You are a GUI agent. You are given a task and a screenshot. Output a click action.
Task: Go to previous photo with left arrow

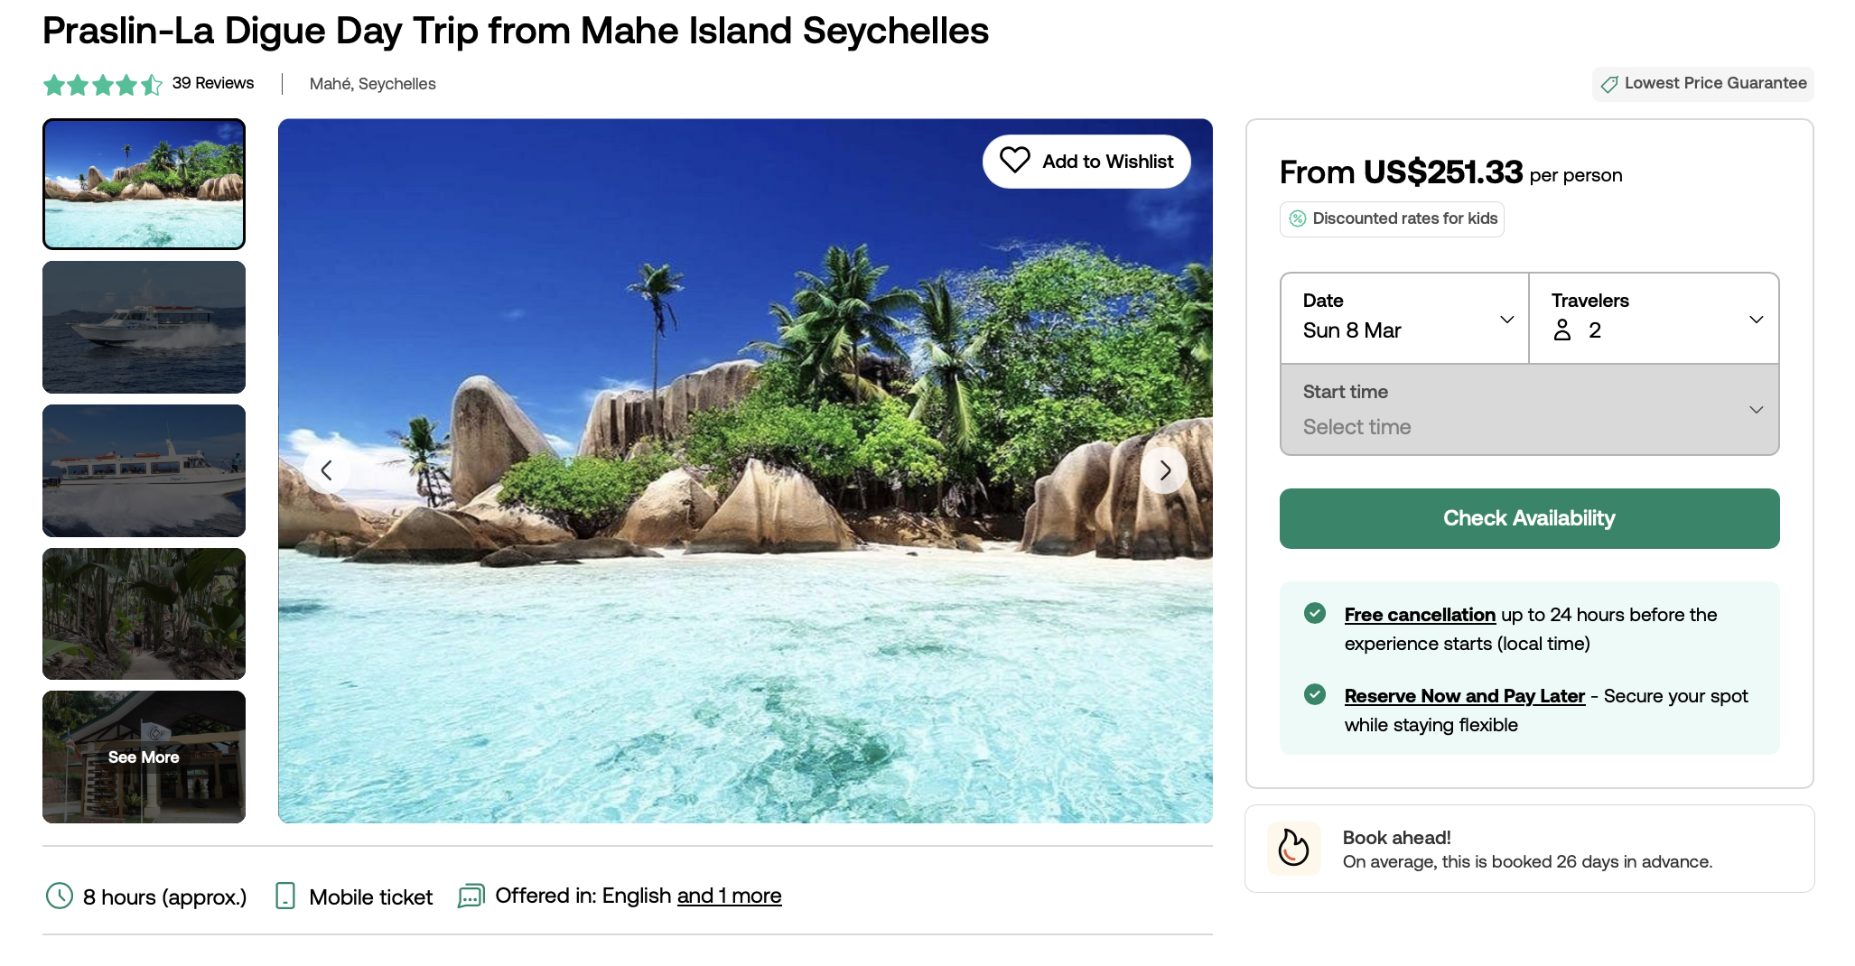tap(327, 470)
